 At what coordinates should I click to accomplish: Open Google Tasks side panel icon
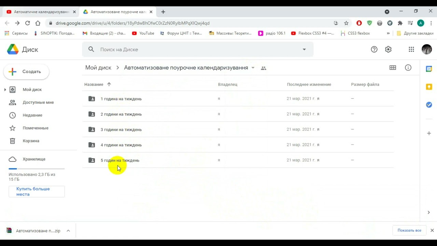(x=429, y=105)
